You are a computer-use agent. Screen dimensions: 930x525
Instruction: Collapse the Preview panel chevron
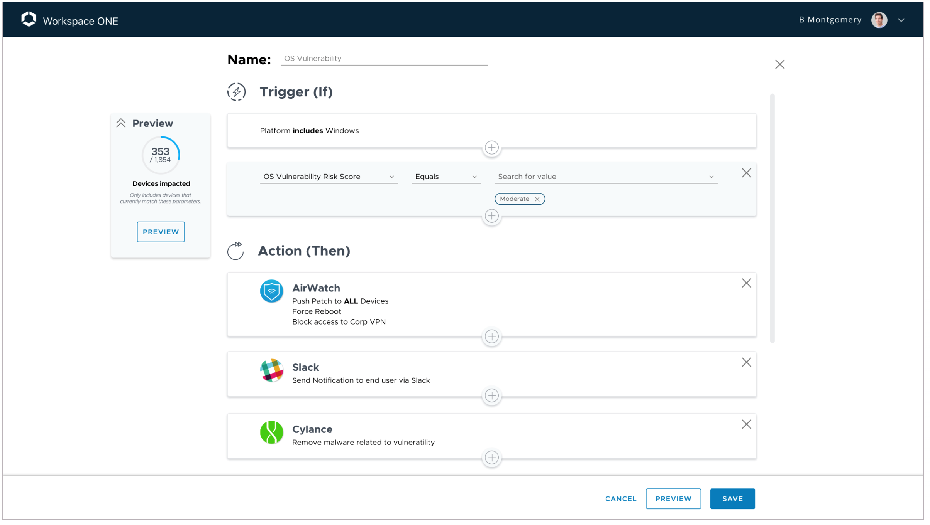[x=121, y=123]
